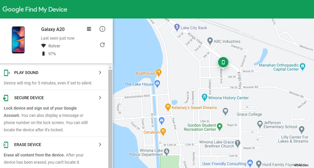
Task: Expand the Play Sound option chevron
Action: click(100, 73)
